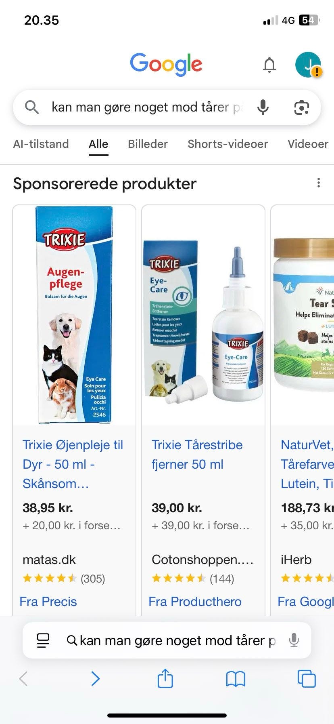Open Safari page settings reader icon

43,640
